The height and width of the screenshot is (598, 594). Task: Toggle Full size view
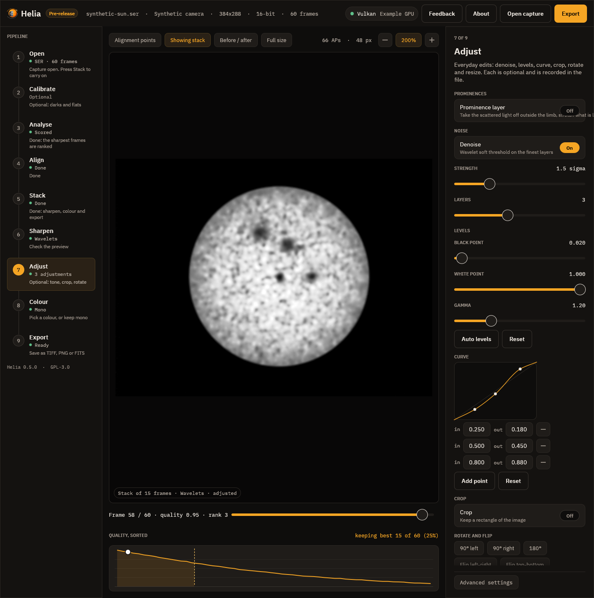[x=276, y=40]
